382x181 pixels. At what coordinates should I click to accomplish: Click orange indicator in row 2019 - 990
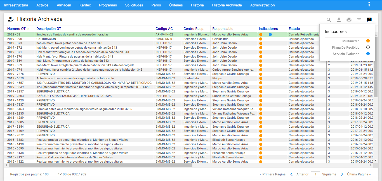pyautogui.click(x=261, y=39)
